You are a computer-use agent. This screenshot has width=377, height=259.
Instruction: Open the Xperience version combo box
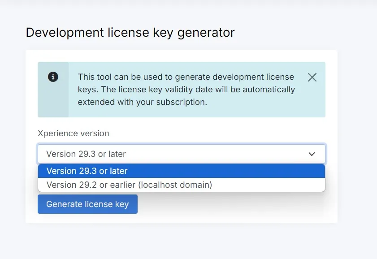[182, 154]
